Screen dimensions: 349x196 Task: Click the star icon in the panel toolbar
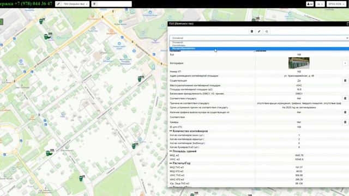267,32
